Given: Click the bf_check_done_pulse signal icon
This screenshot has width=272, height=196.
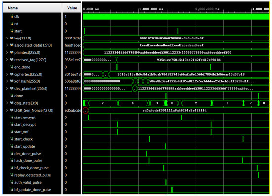Looking at the screenshot, I should (12, 168).
